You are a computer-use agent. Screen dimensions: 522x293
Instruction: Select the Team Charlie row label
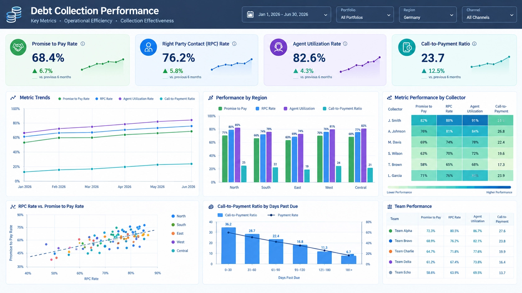404,251
